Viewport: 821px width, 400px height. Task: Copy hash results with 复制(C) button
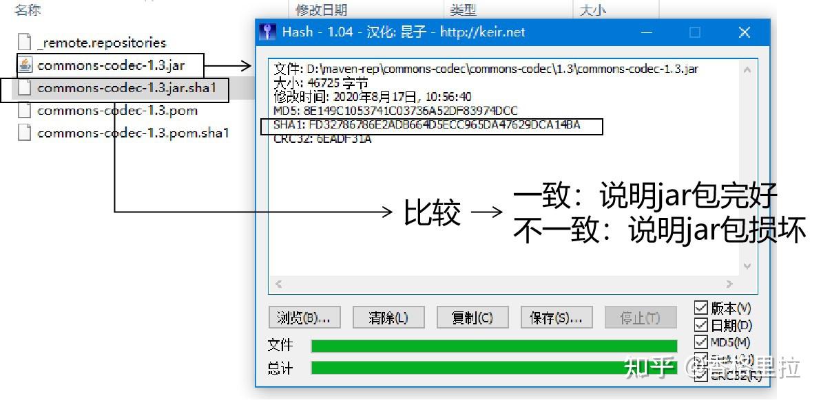[472, 318]
